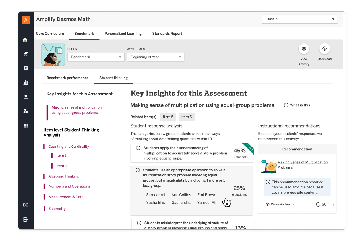Screen dimensions: 364x241
Task: Open the Beginning of Year assessment dropdown
Action: [156, 57]
